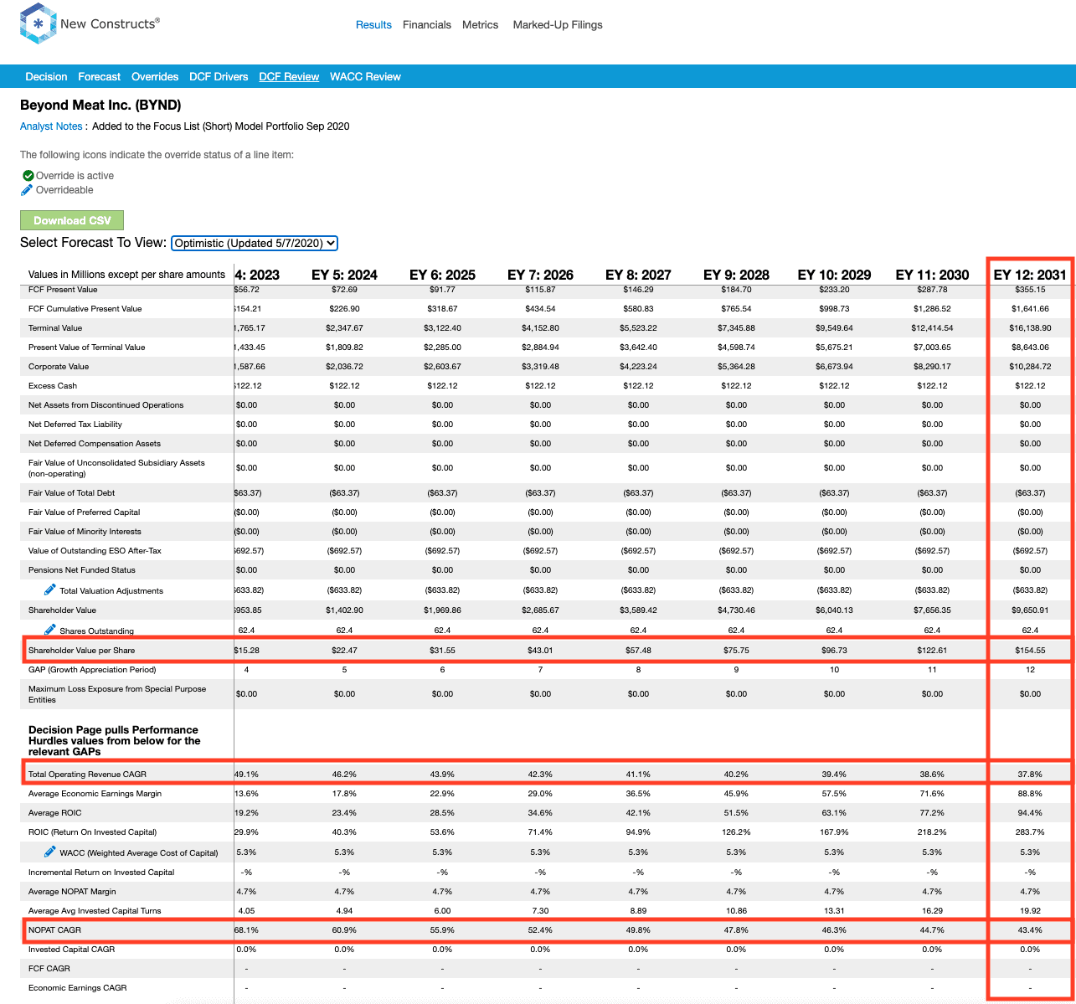Click the Pensions Net Funded Status label
1076x1004 pixels.
81,569
